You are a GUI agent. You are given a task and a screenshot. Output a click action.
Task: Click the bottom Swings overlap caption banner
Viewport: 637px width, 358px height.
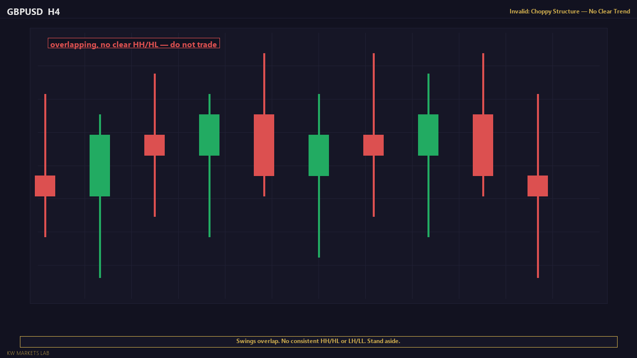click(318, 342)
